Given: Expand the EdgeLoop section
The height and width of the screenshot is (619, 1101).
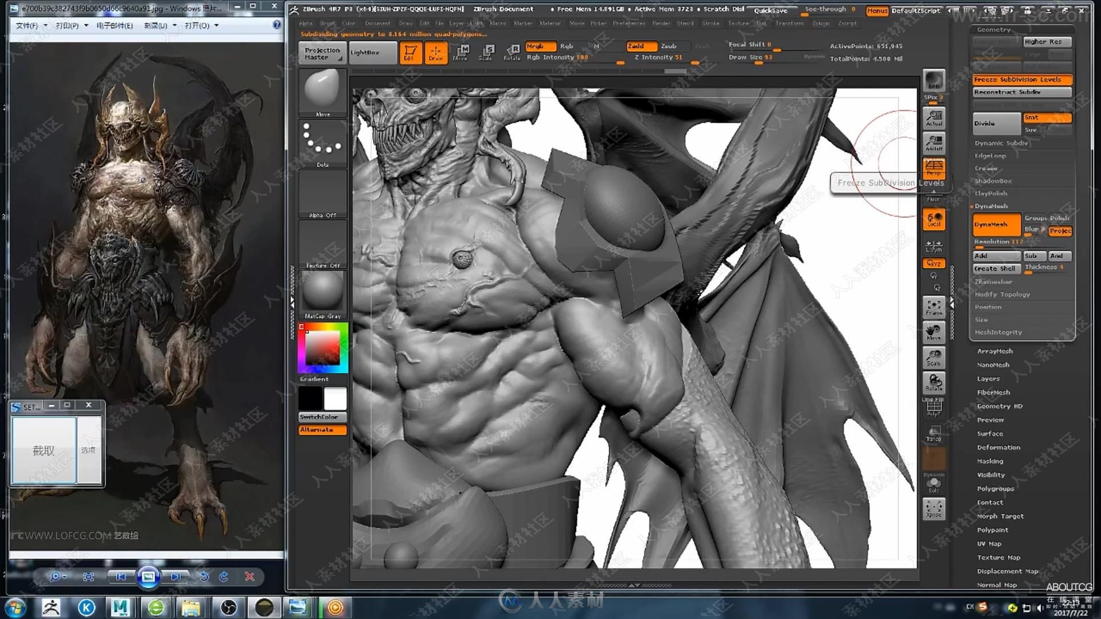Looking at the screenshot, I should 990,156.
